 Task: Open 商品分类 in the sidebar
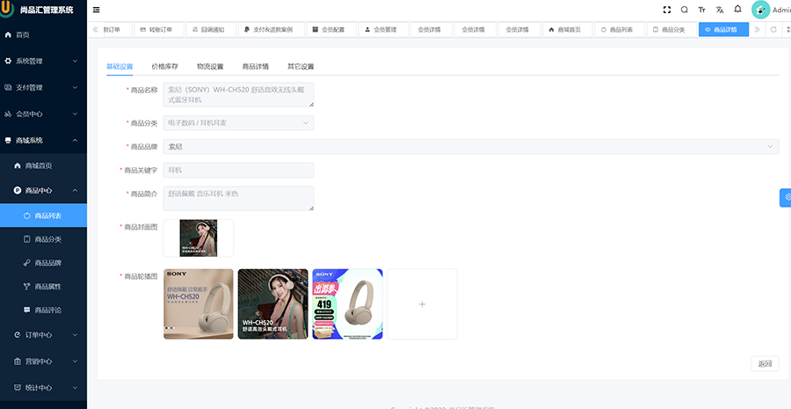(43, 239)
